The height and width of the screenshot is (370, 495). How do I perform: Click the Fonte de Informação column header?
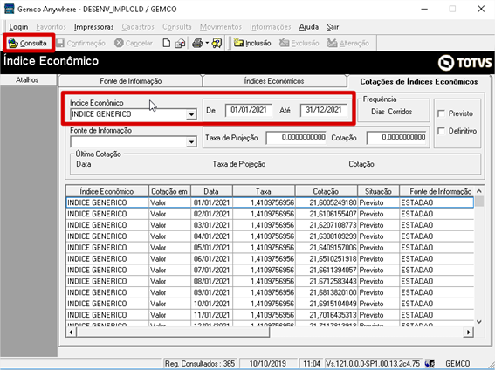pos(437,191)
